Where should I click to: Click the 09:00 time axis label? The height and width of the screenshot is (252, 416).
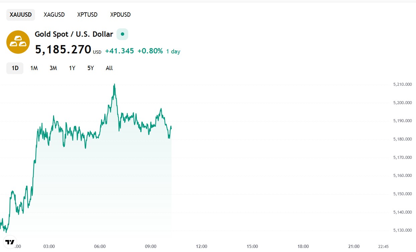[x=151, y=246]
